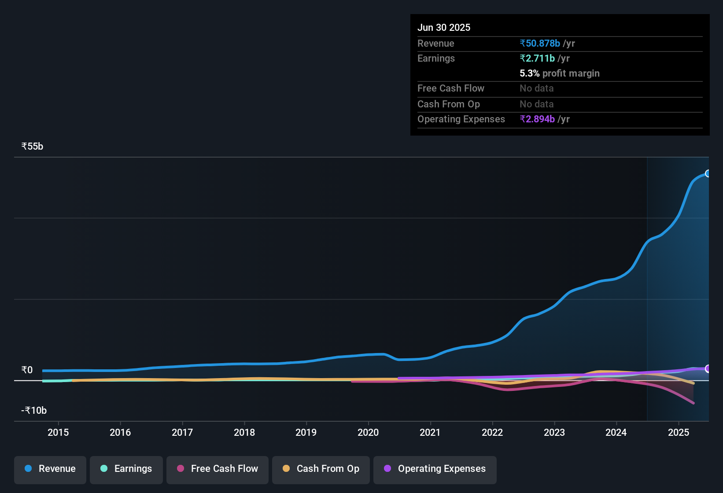Viewport: 723px width, 493px height.
Task: Select the 2020 label on the x-axis
Action: (369, 432)
